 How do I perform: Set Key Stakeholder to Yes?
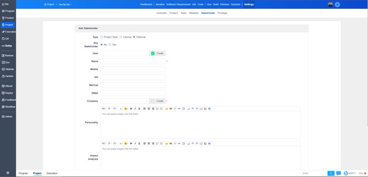110,45
